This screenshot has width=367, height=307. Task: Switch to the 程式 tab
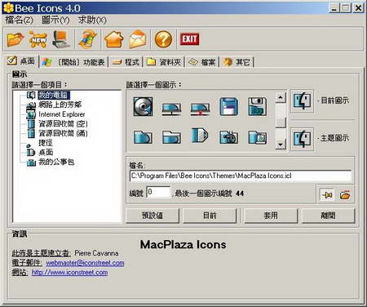click(x=126, y=62)
